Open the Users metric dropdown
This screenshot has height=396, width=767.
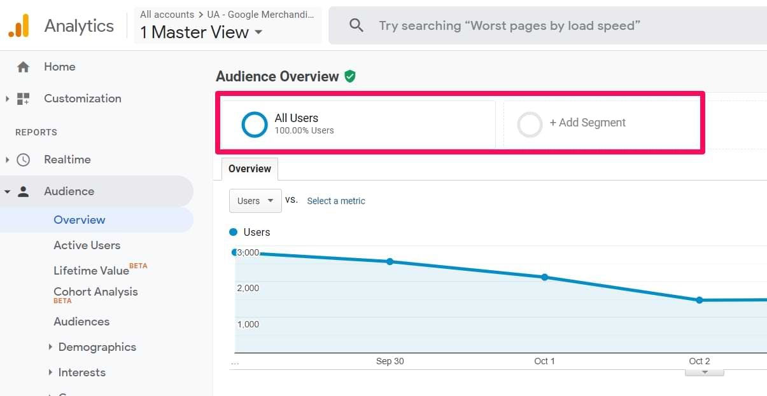(255, 200)
